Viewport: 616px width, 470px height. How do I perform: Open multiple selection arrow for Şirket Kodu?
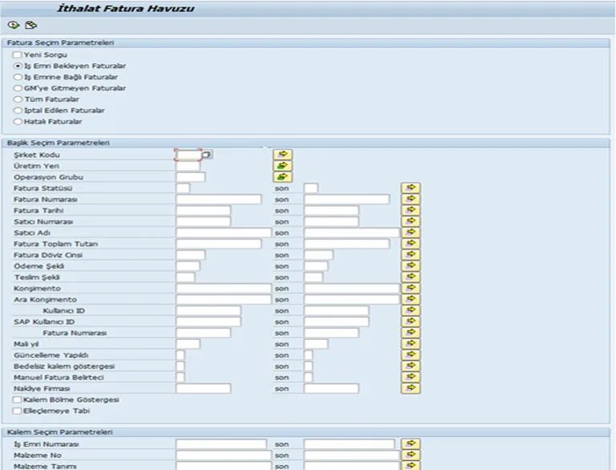coord(282,155)
